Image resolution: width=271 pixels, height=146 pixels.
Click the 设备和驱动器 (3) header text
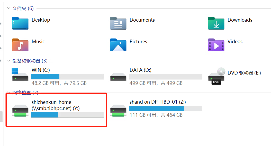(x=30, y=61)
